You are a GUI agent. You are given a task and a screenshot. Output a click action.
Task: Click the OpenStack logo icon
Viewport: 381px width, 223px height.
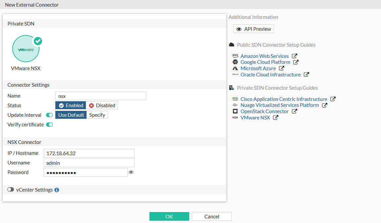[235, 111]
